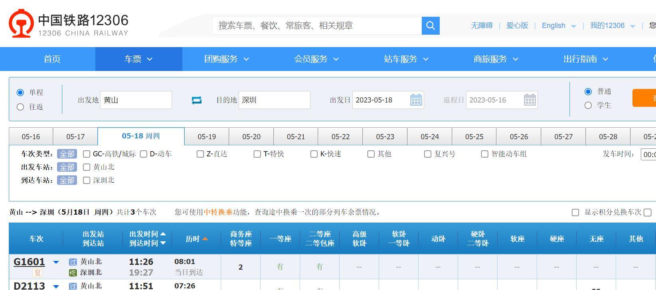Enable the 显示积分兑换车次 checkbox
Viewport: 656px width, 290px height.
(575, 213)
